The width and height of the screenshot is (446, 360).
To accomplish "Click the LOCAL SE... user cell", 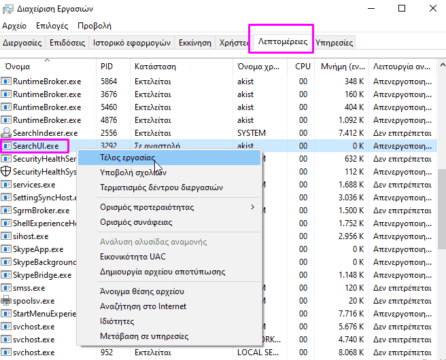I will pyautogui.click(x=258, y=353).
